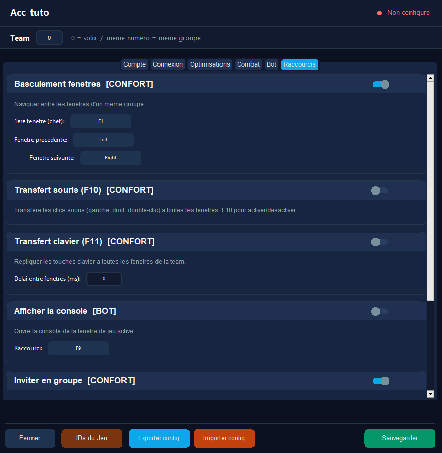Open IDs du Jeu
This screenshot has height=453, width=442.
[91, 438]
